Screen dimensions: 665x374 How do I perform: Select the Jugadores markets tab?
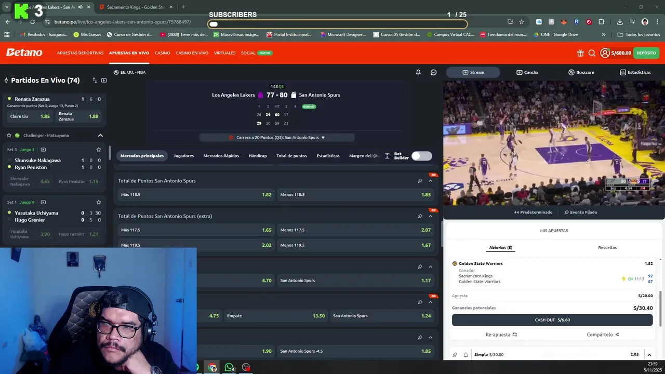coord(183,156)
